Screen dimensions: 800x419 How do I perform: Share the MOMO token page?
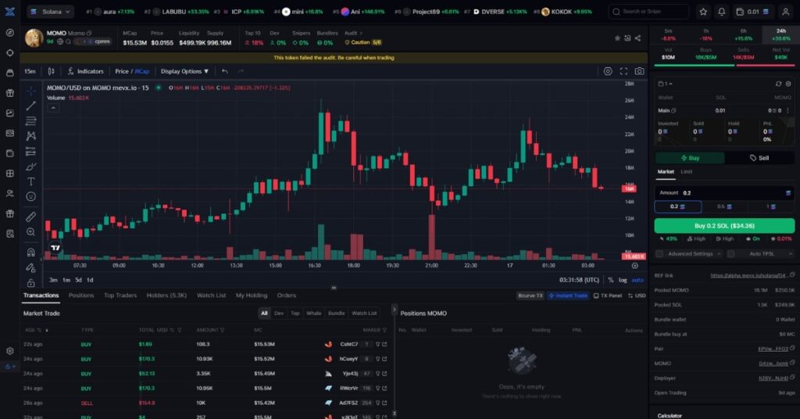tap(637, 38)
